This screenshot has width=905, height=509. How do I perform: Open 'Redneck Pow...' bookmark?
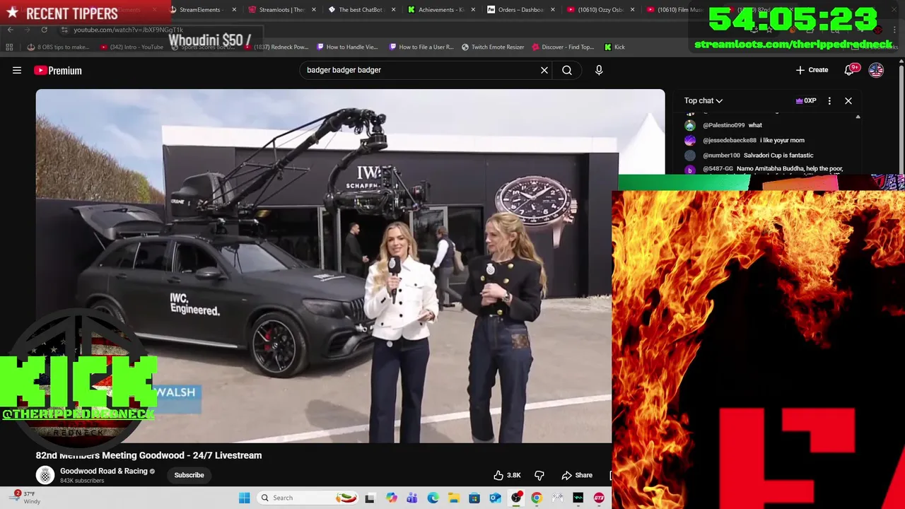tap(276, 47)
